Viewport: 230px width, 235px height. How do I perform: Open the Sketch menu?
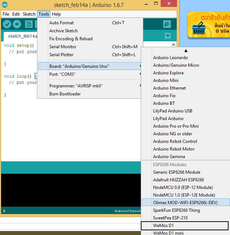pos(29,14)
